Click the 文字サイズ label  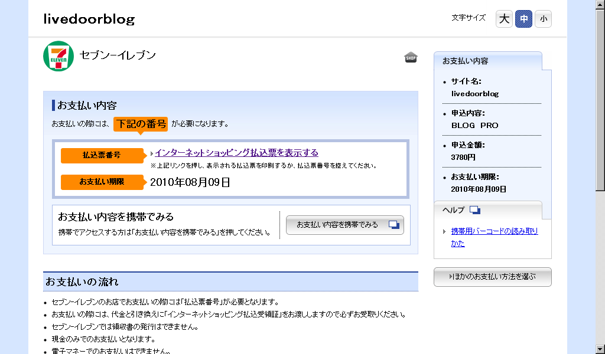(x=469, y=18)
